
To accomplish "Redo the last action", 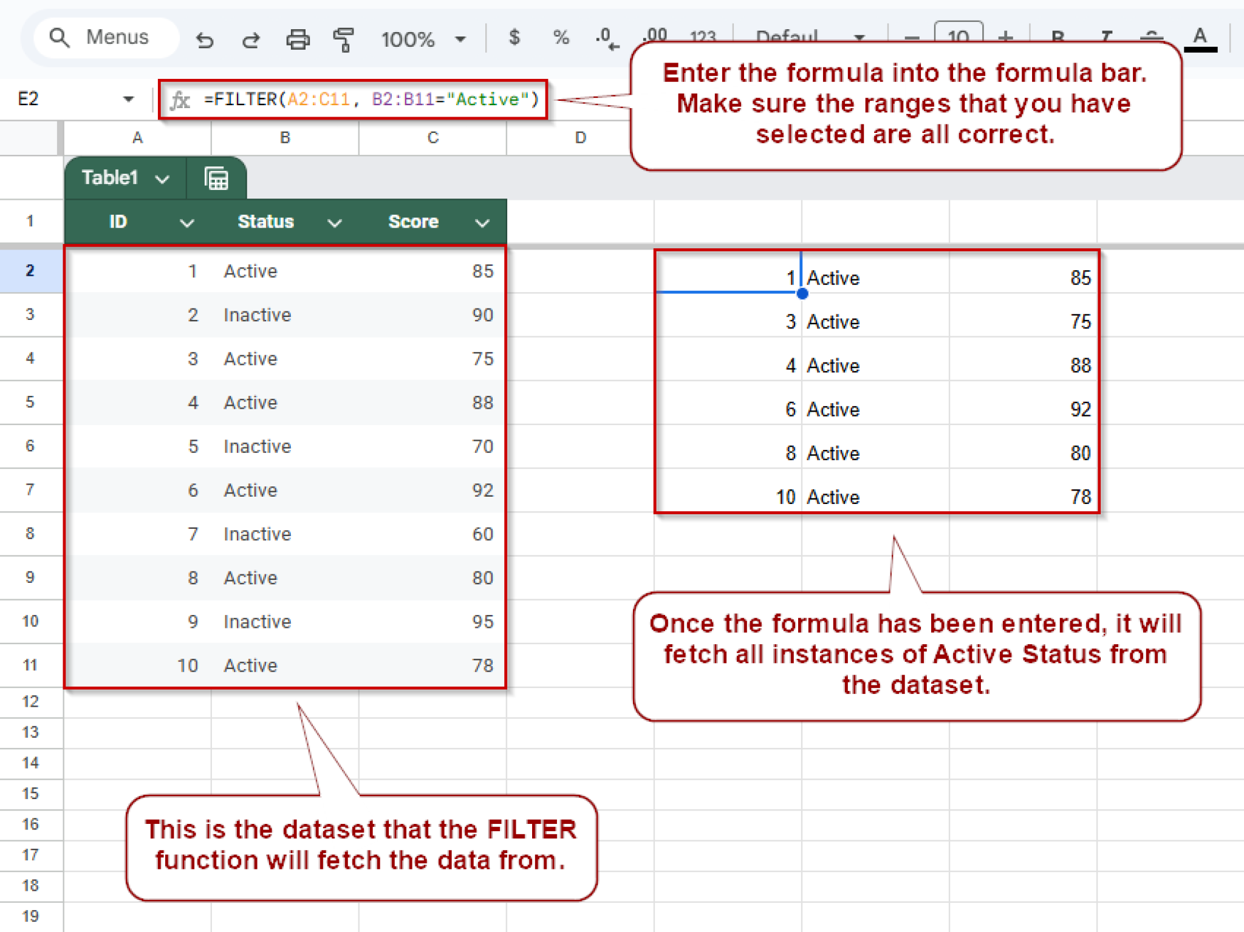I will tap(251, 38).
